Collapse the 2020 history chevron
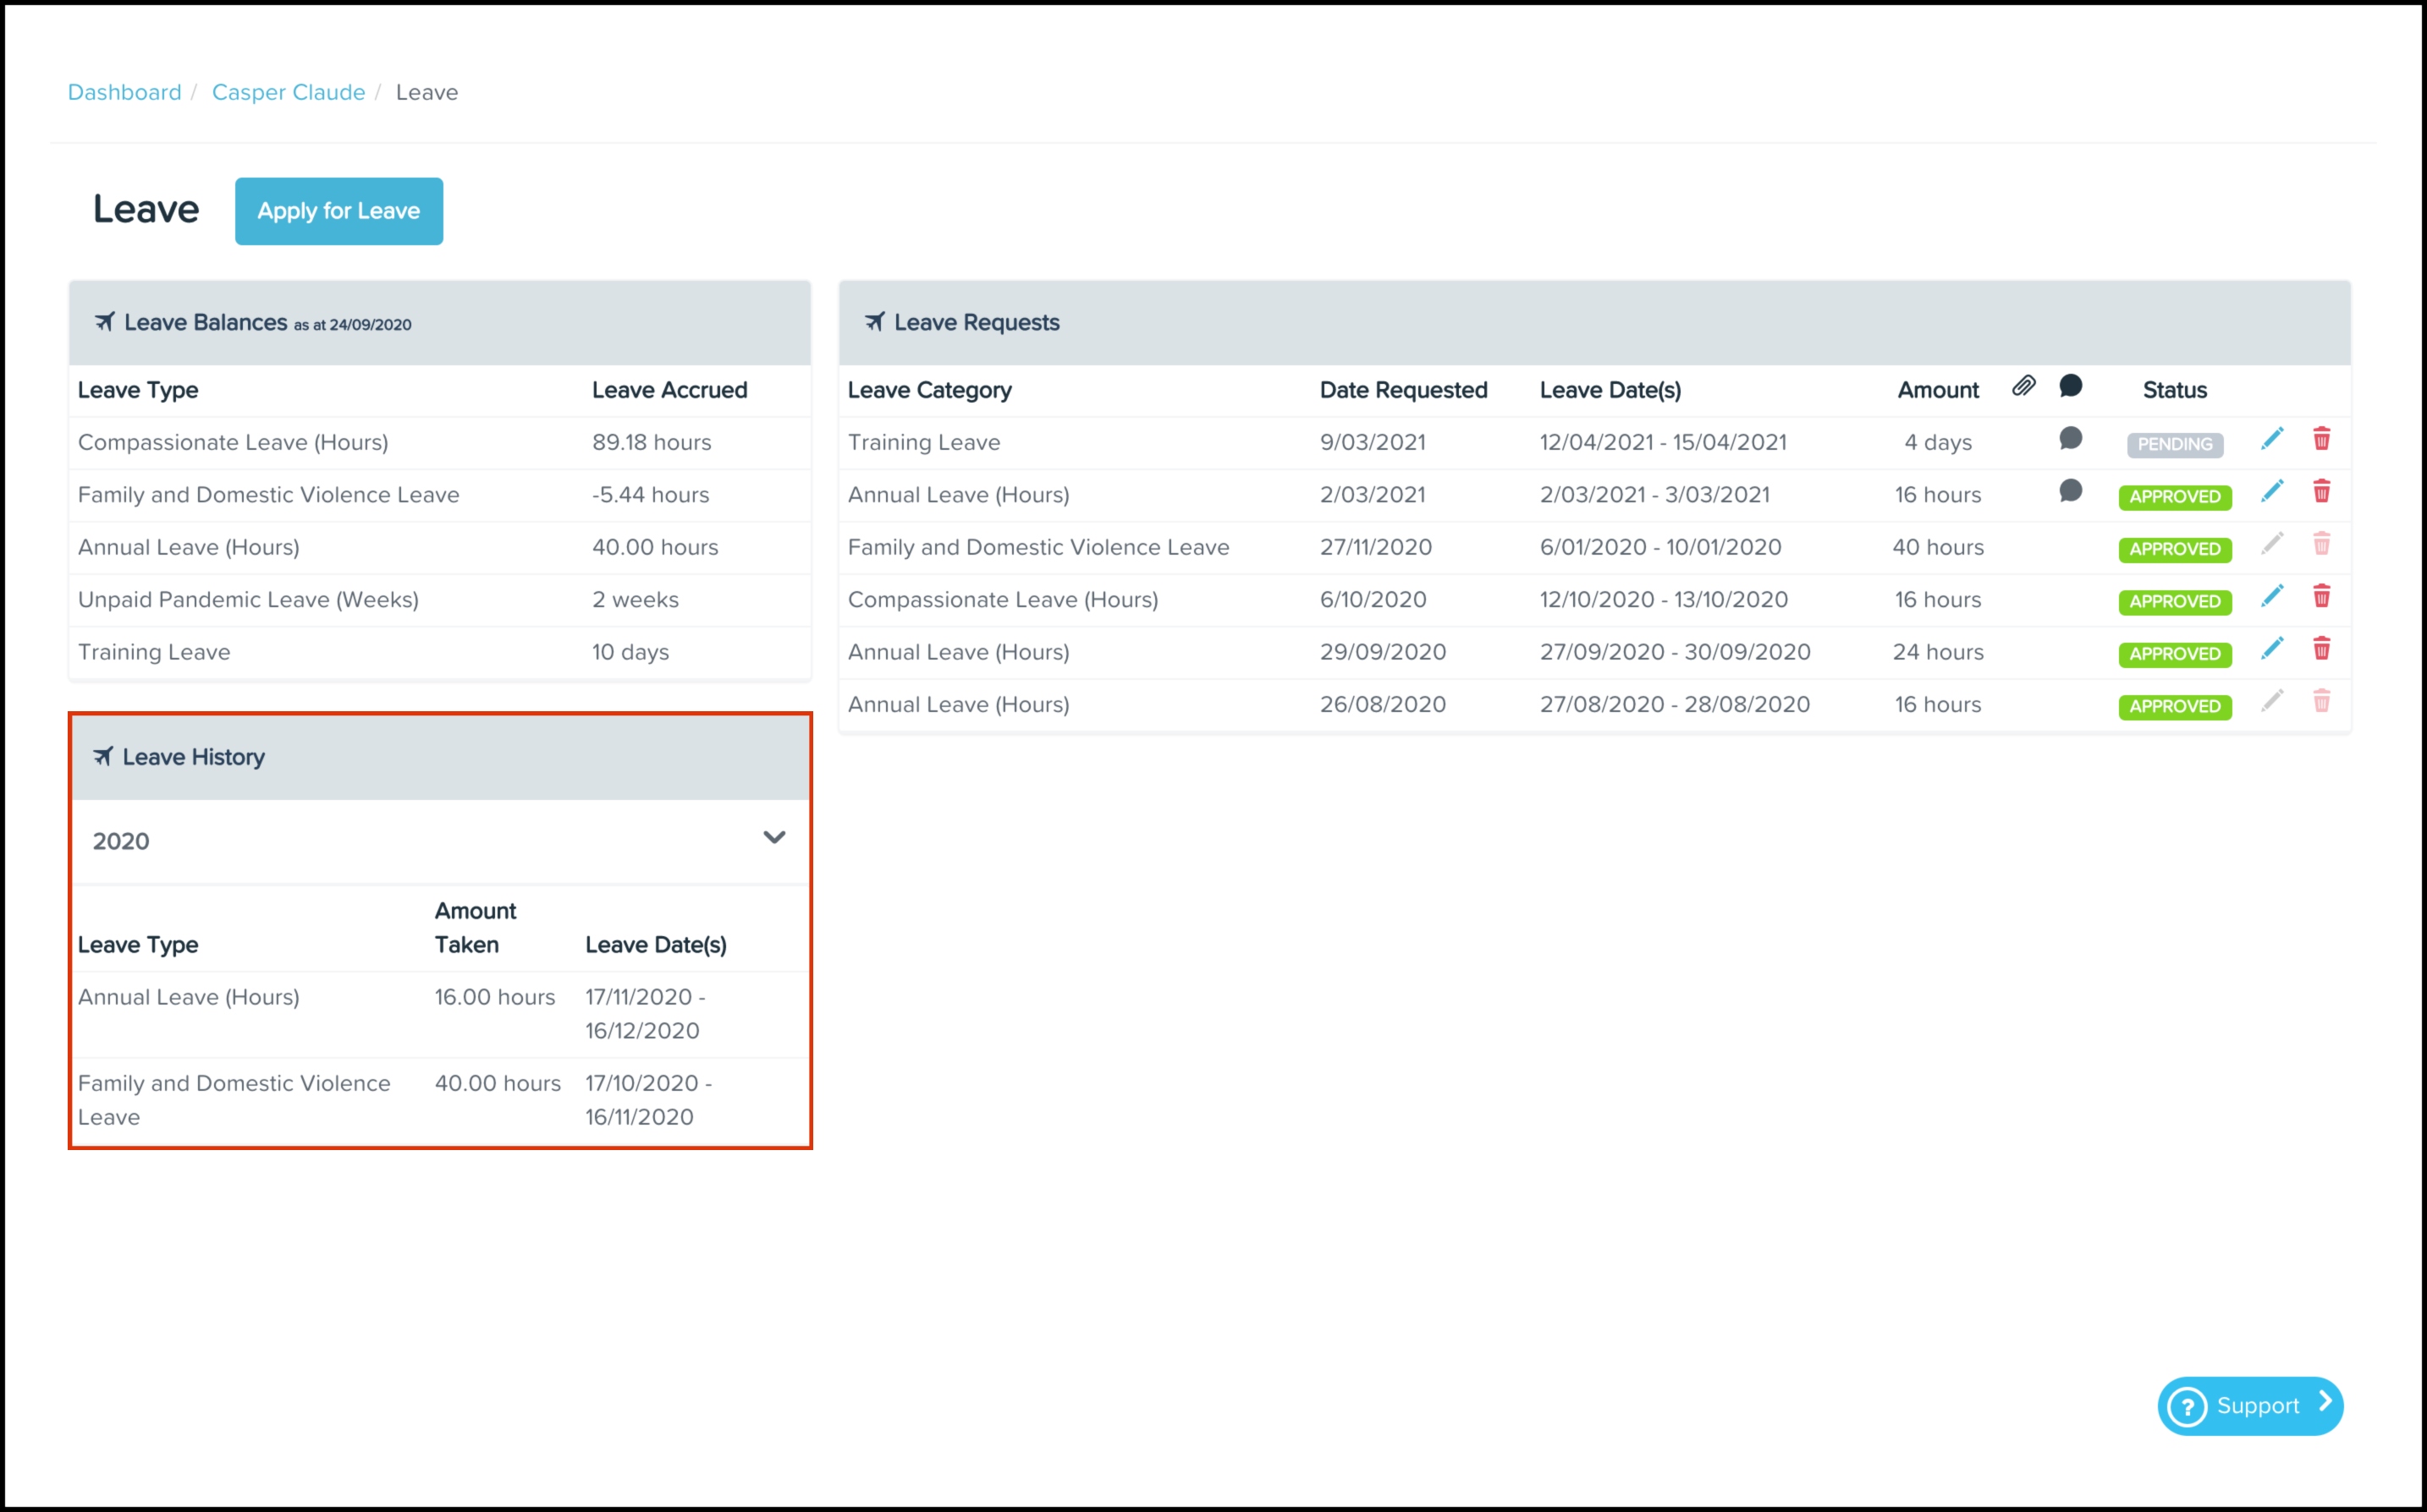 coord(773,837)
